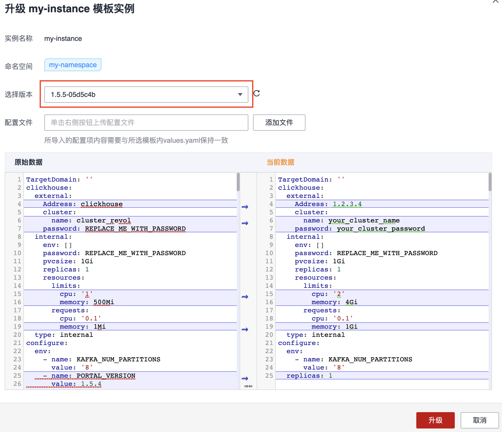The image size is (502, 432).
Task: Click merge arrow for requests memory diff
Action: tap(245, 330)
